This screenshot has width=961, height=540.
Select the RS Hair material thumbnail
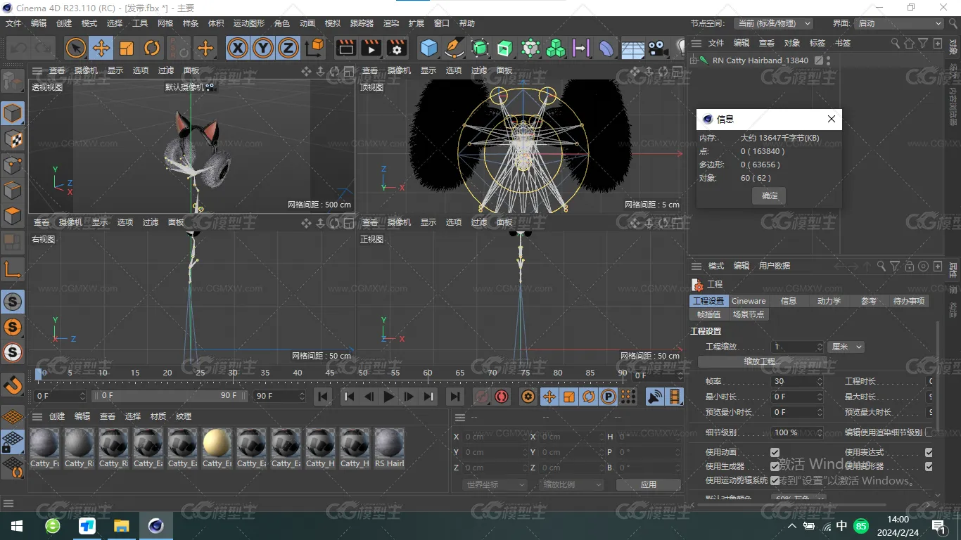389,447
